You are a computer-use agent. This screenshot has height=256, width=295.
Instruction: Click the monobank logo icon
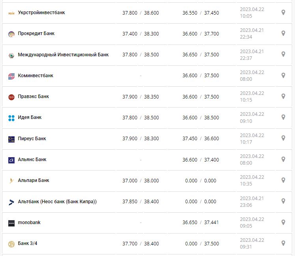click(x=11, y=223)
